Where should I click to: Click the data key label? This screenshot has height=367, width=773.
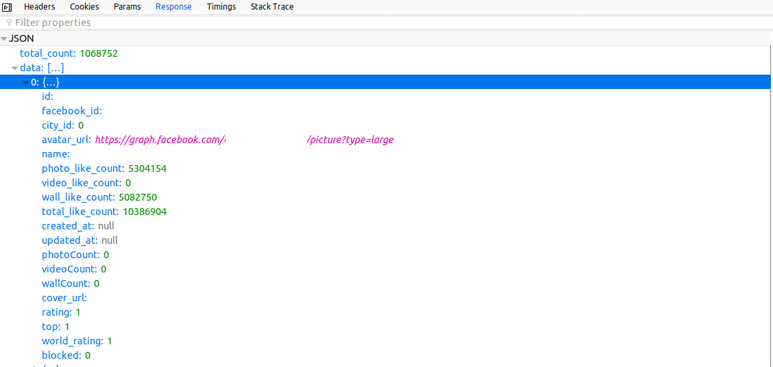pyautogui.click(x=32, y=68)
